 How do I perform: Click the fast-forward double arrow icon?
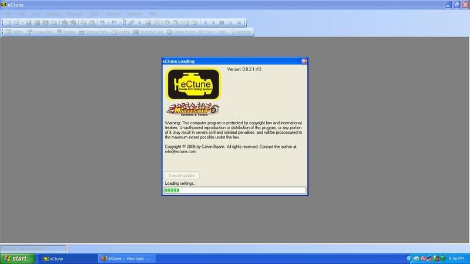tap(222, 23)
